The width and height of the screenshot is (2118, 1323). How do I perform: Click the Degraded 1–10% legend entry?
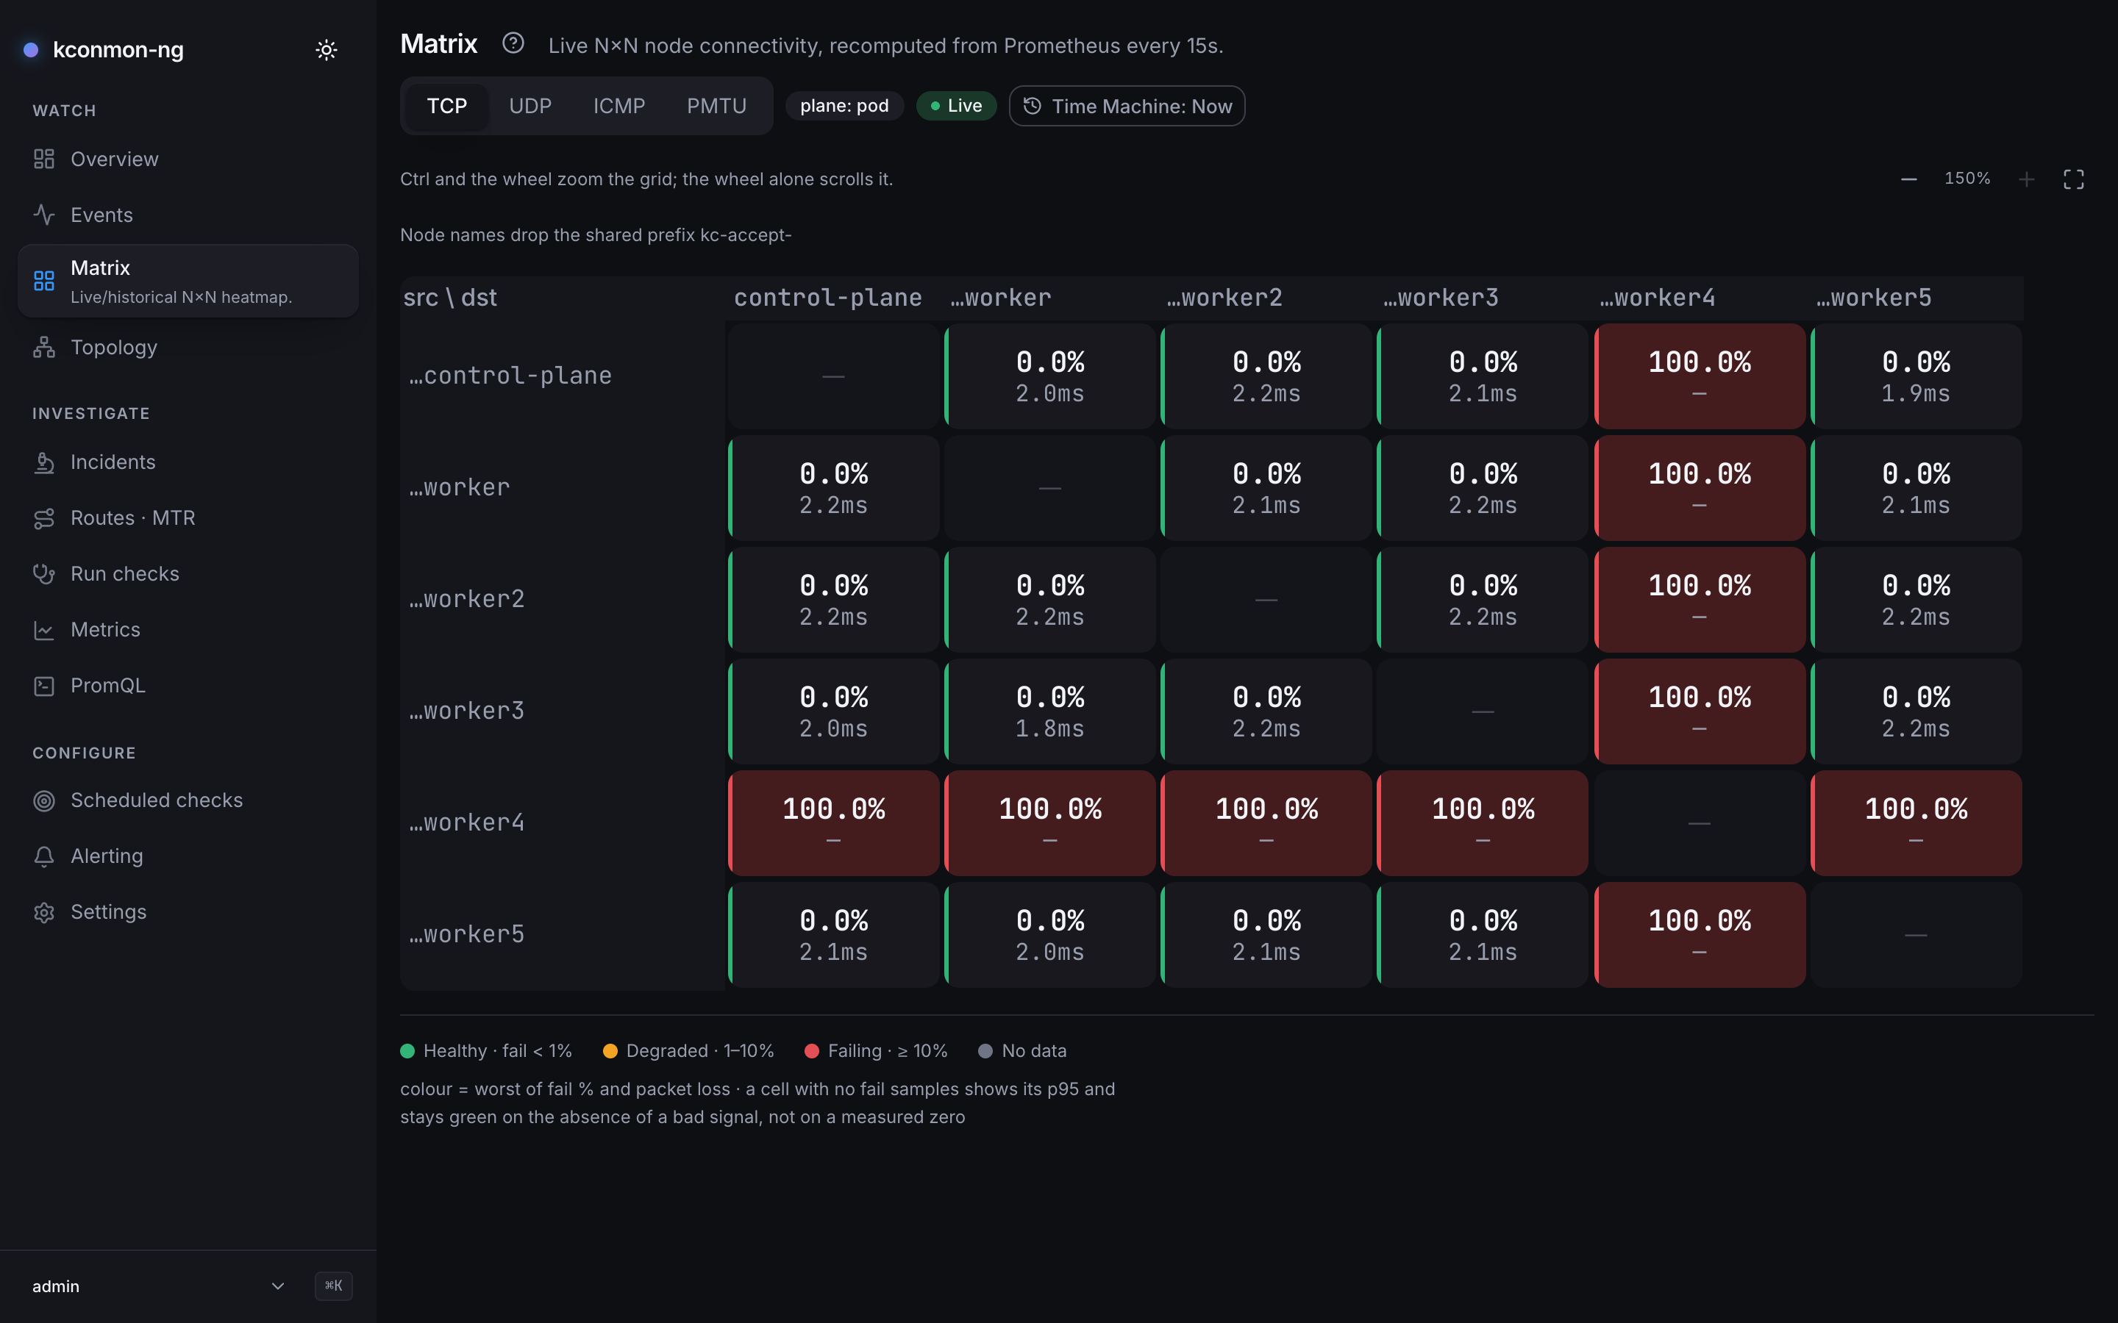point(689,1051)
